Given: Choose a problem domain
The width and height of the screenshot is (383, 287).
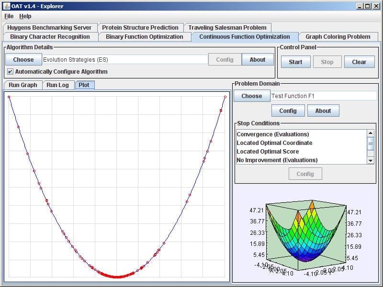Looking at the screenshot, I should coord(251,96).
